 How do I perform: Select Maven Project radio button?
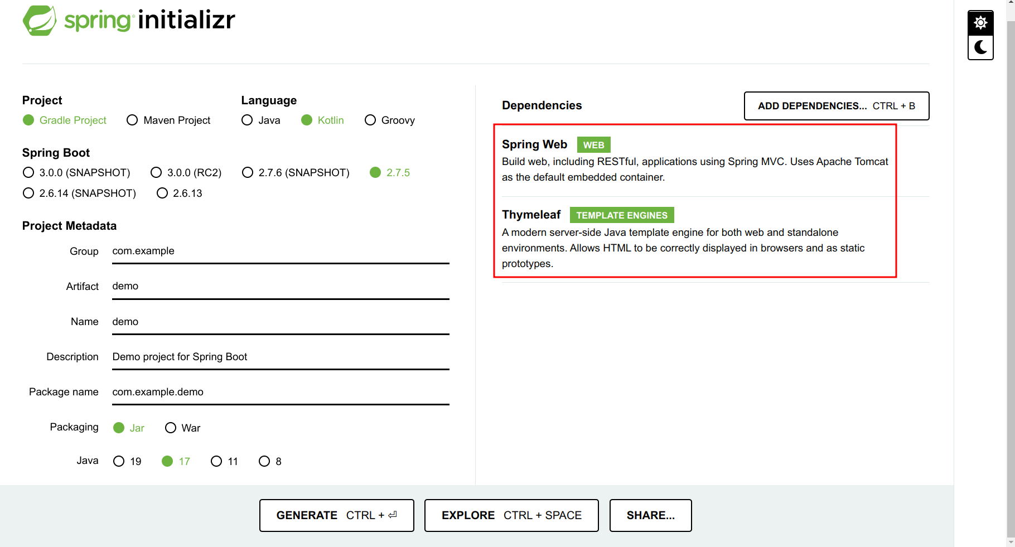coord(132,120)
